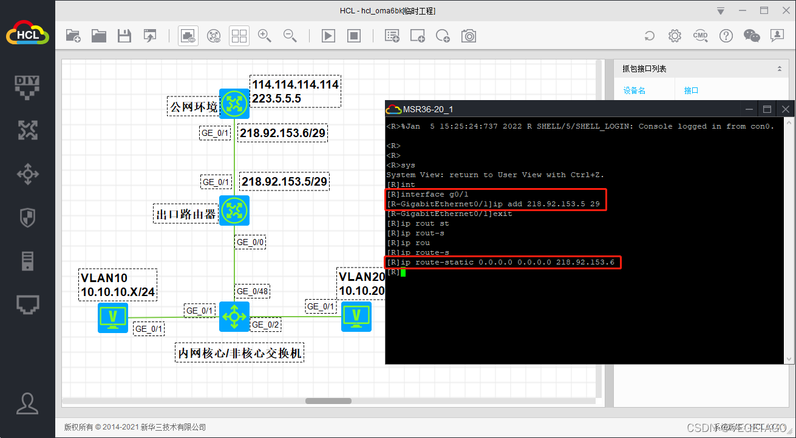796x438 pixels.
Task: Toggle the interface name display button
Action: (188, 36)
